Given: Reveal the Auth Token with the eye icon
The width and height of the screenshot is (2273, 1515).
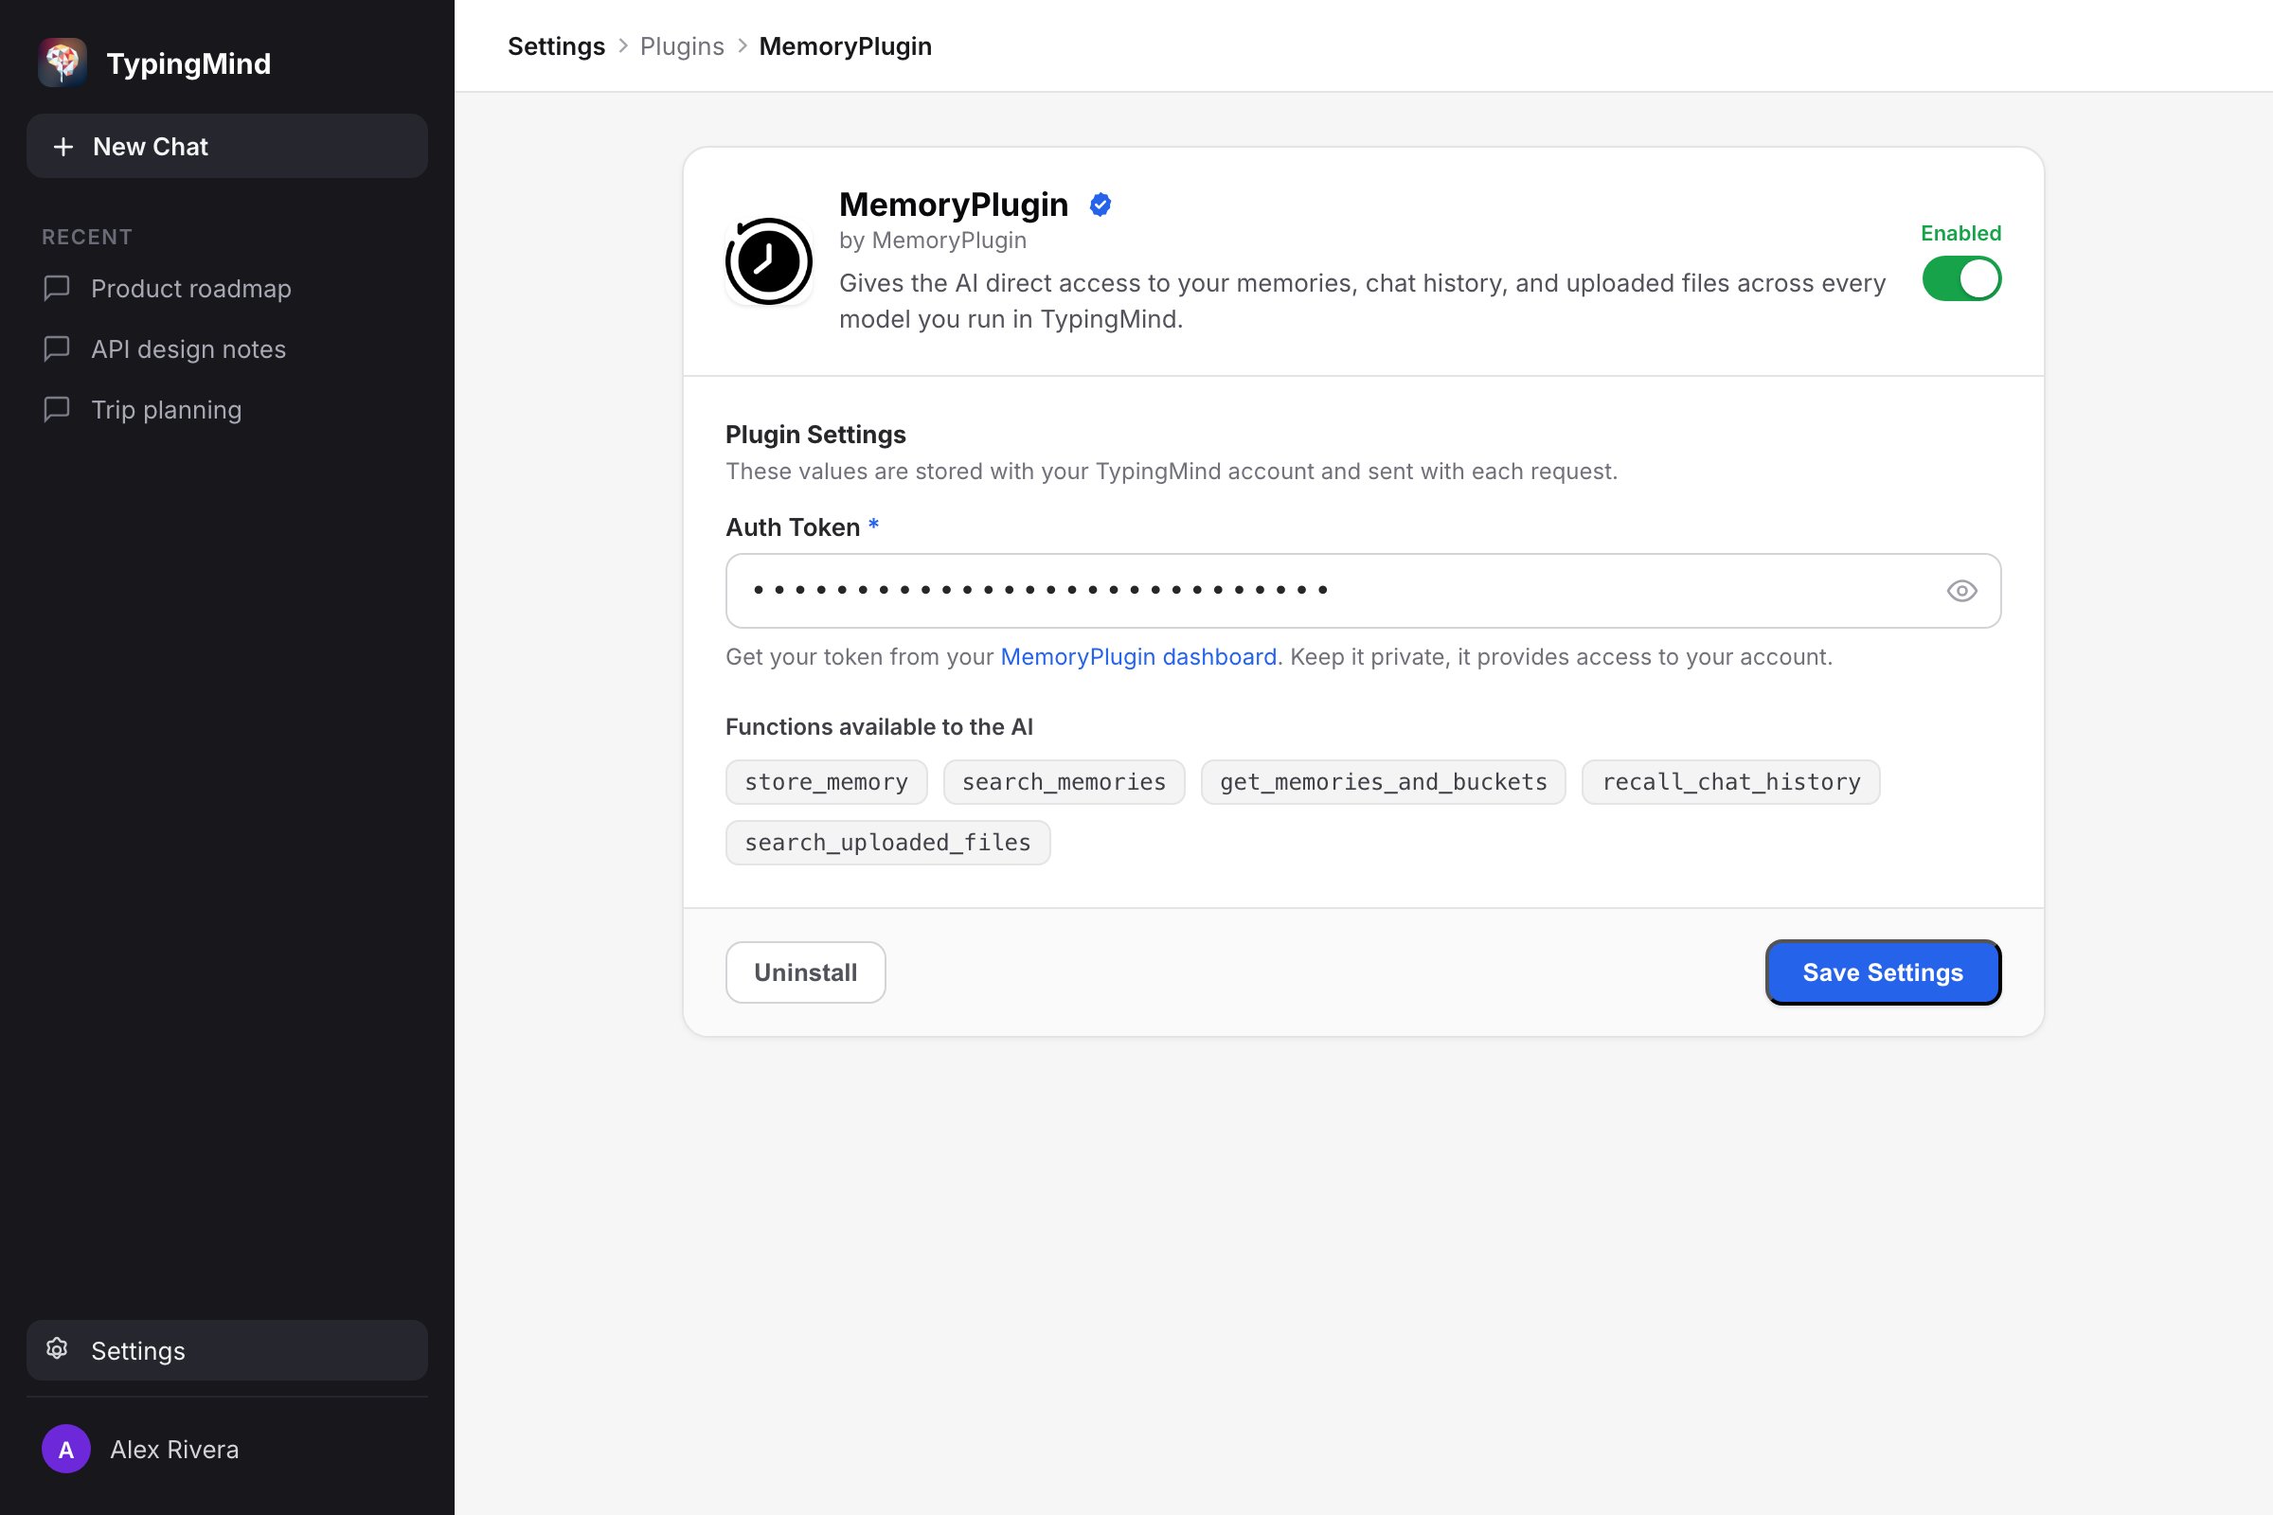Looking at the screenshot, I should tap(1960, 590).
